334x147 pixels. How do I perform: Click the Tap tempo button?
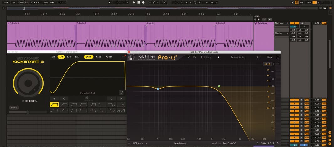tap(13, 2)
